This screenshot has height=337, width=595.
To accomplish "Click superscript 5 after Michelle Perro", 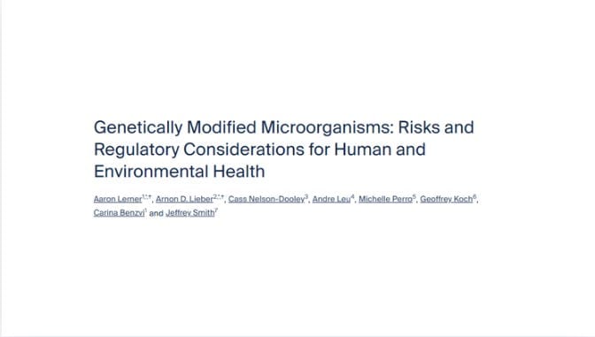I will click(414, 196).
